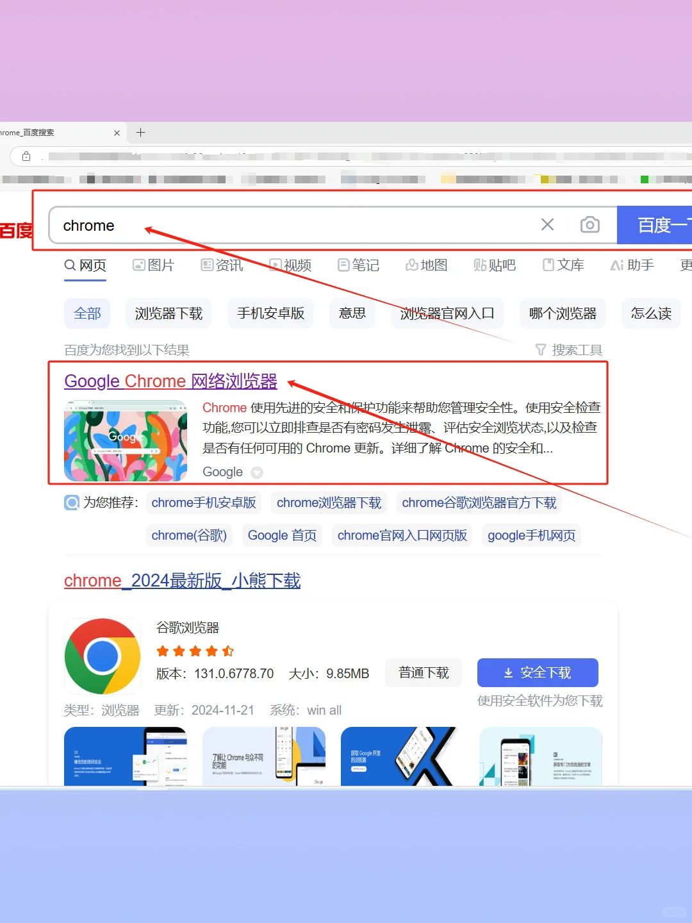This screenshot has height=923, width=692.
Task: Select the 意思 filter chip
Action: click(x=352, y=313)
